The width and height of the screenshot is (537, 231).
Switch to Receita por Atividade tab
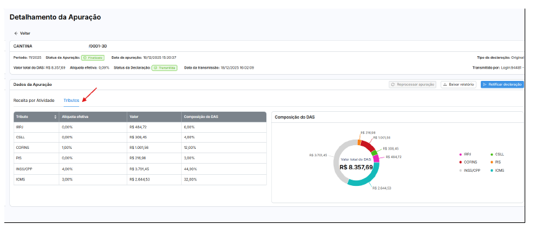(x=34, y=101)
